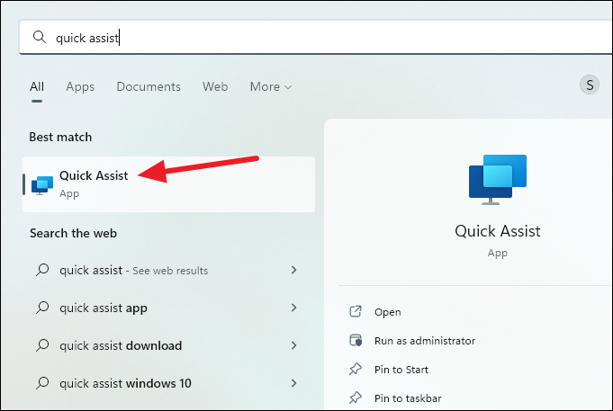
Task: Click the Pin to Start pin icon
Action: pos(356,370)
